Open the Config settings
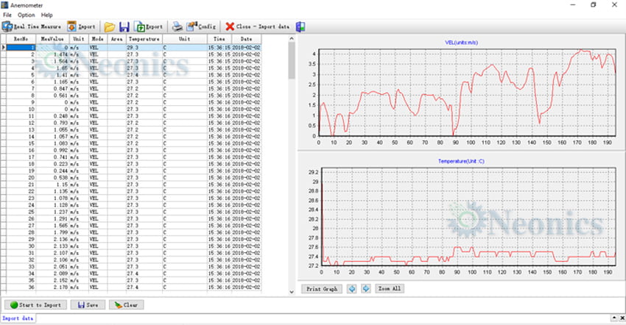Screen dimensions: 626x325 (x=201, y=26)
